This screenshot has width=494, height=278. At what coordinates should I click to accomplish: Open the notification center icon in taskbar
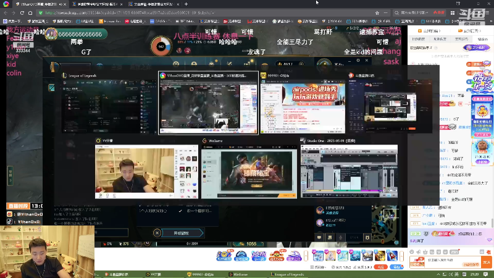click(486, 274)
